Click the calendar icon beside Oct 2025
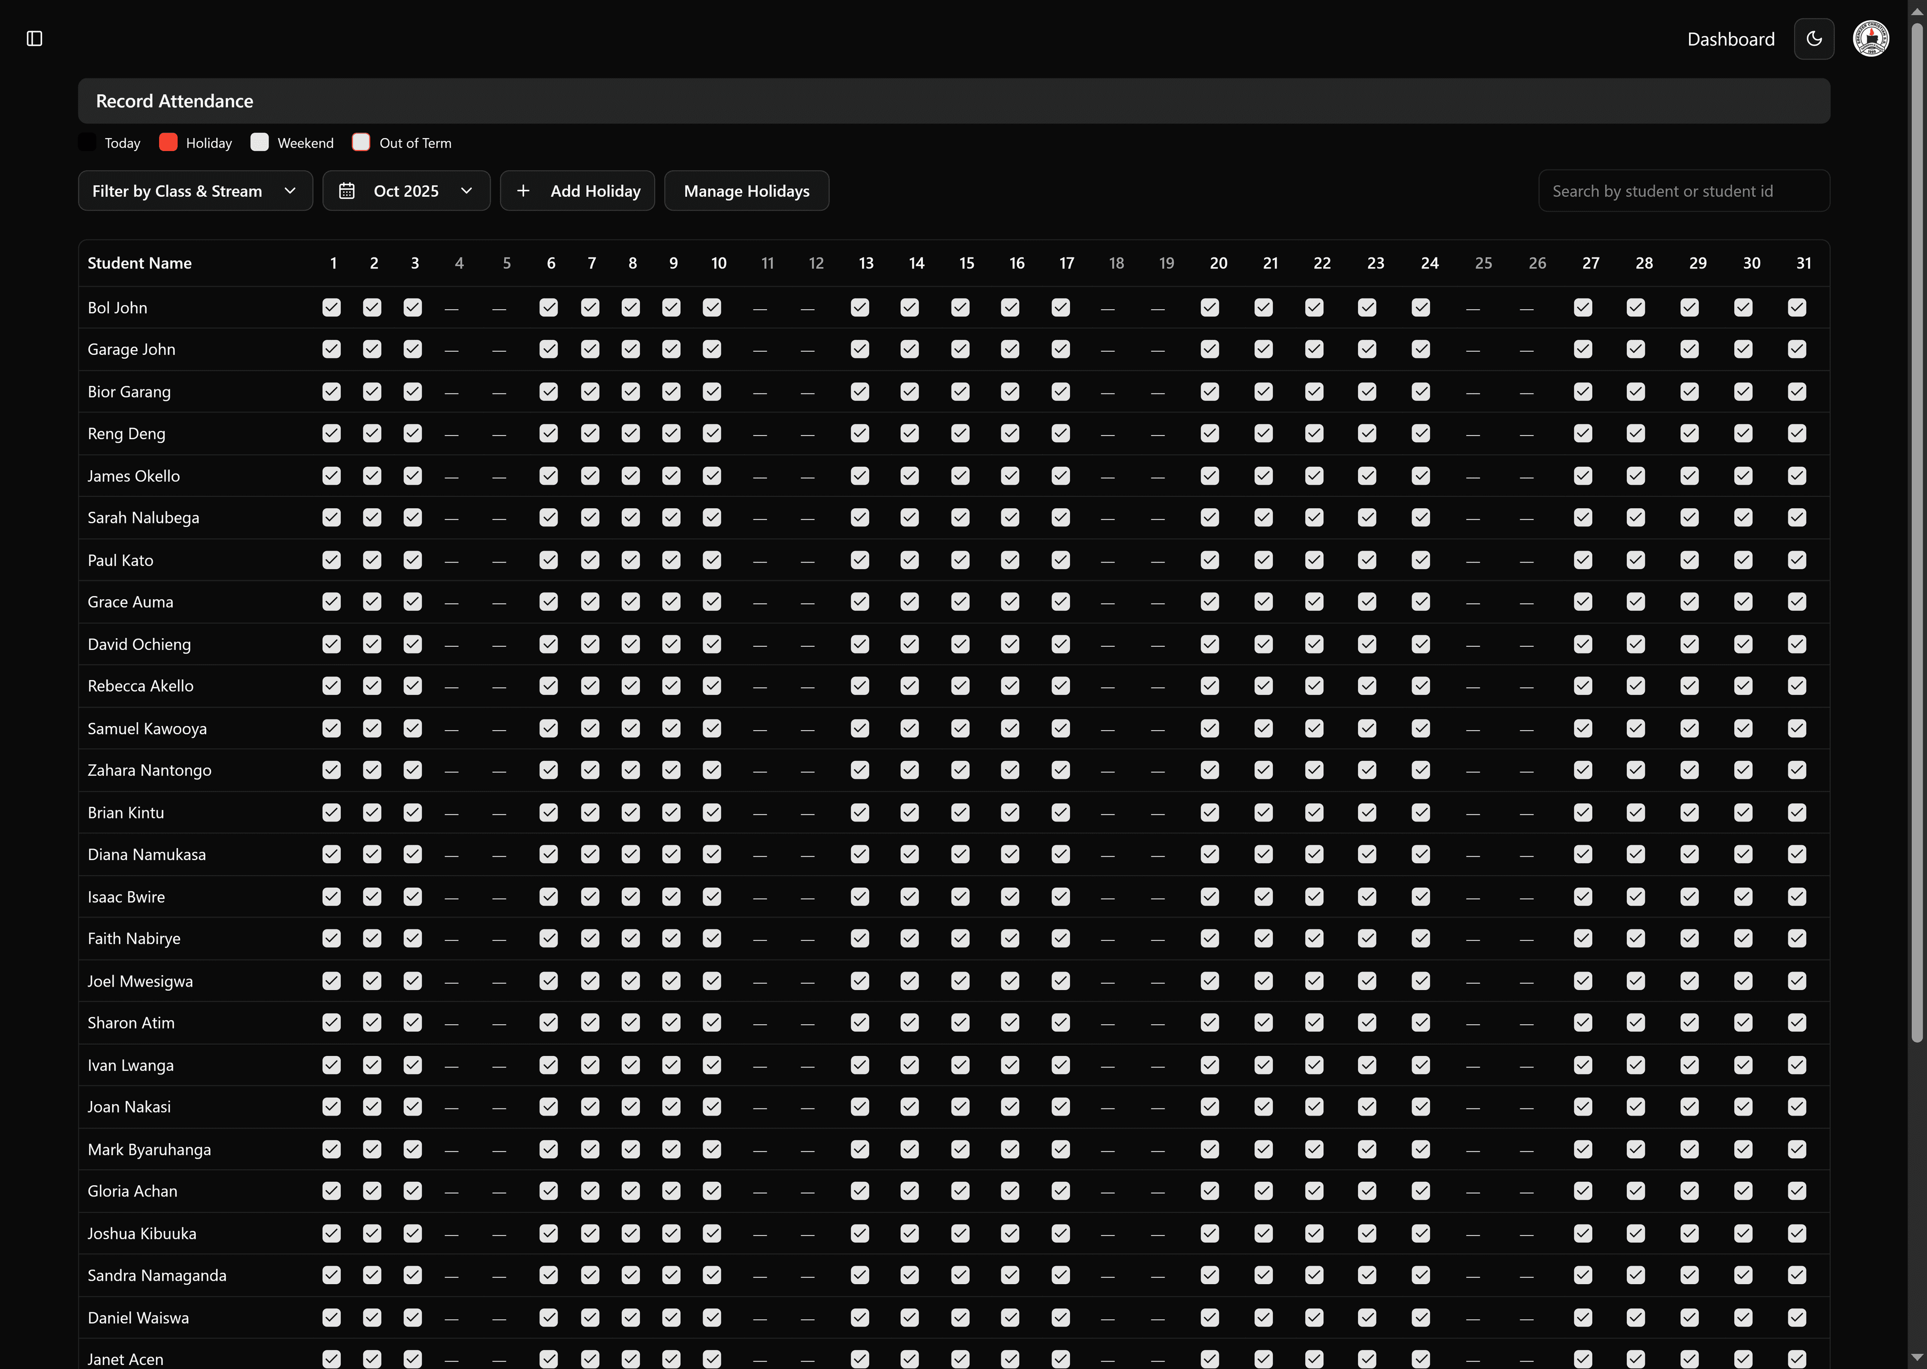 click(x=346, y=191)
